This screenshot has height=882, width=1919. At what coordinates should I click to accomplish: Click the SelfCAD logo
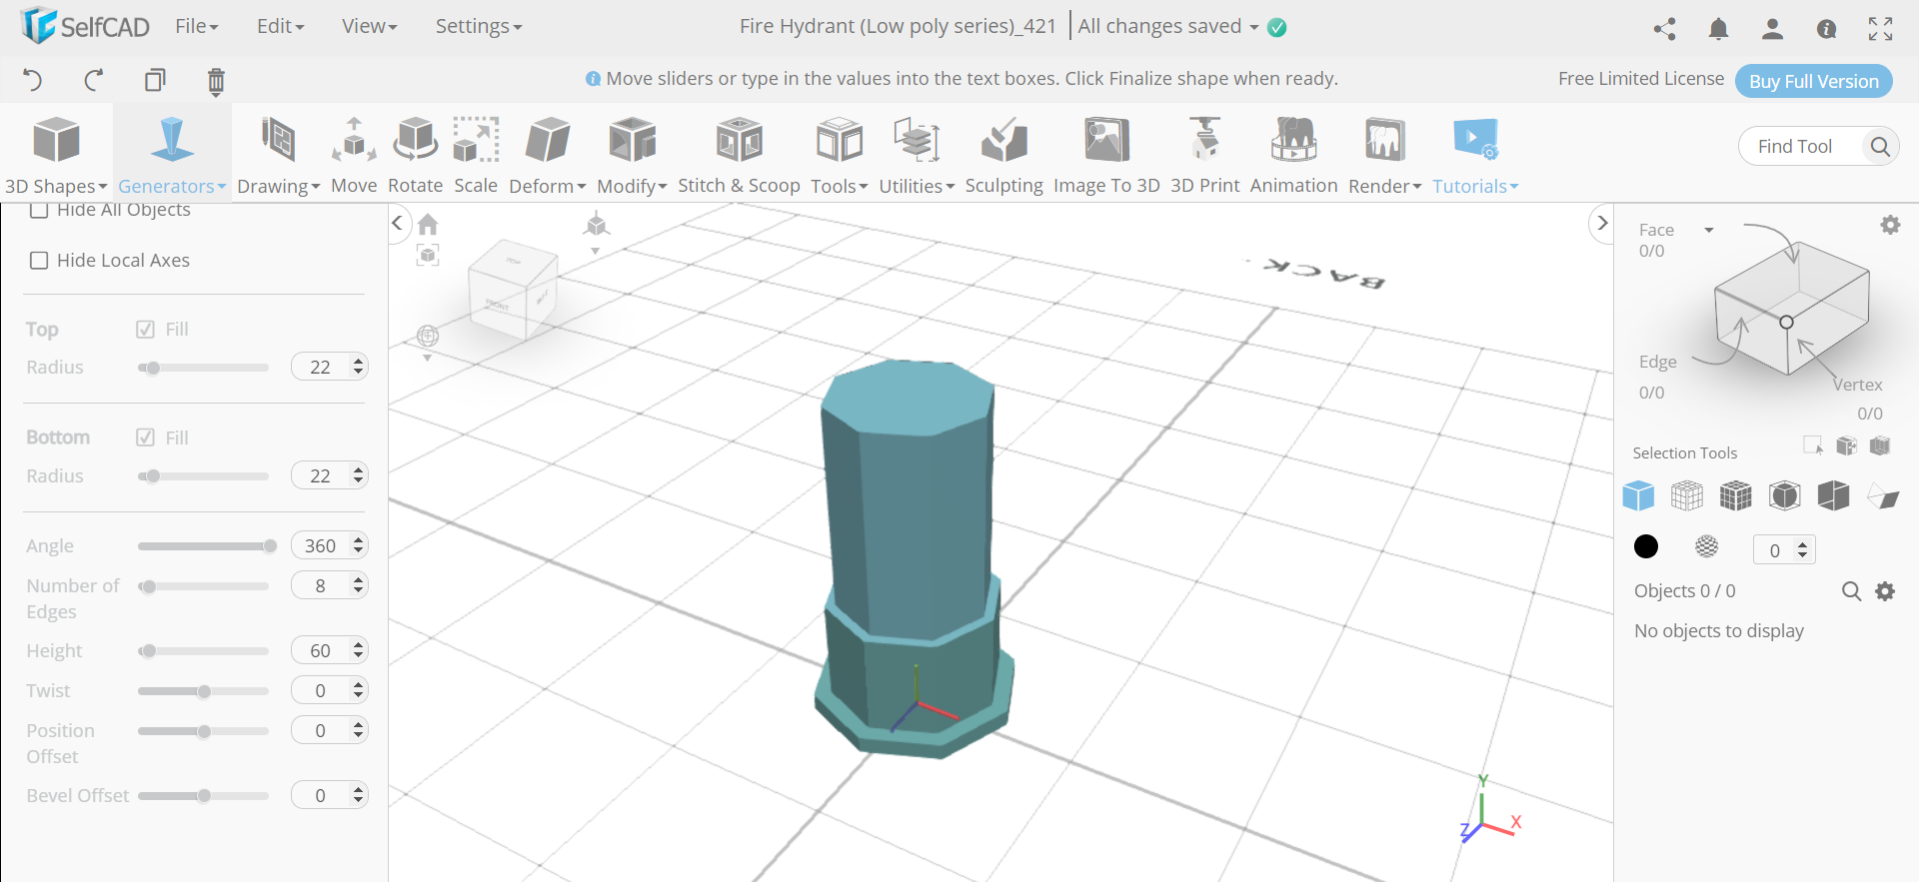[x=85, y=26]
